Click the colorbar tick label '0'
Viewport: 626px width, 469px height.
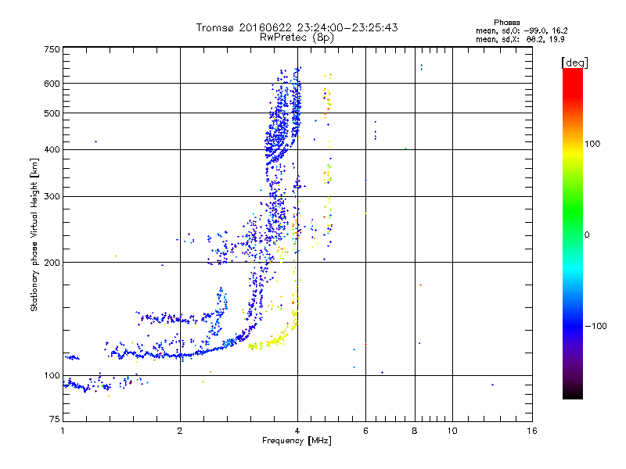point(587,235)
